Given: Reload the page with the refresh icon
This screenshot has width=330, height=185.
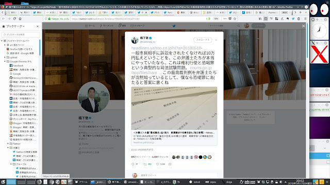Looking at the screenshot, I should click(x=14, y=18).
